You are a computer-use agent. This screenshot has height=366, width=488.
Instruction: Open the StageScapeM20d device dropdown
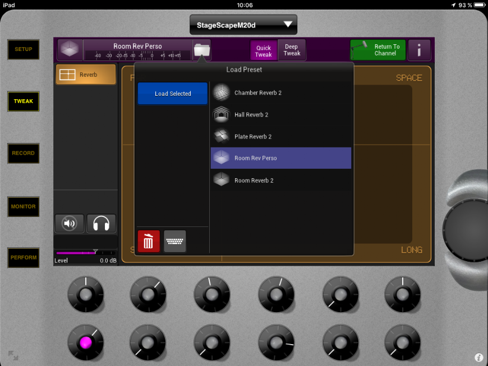(x=243, y=25)
